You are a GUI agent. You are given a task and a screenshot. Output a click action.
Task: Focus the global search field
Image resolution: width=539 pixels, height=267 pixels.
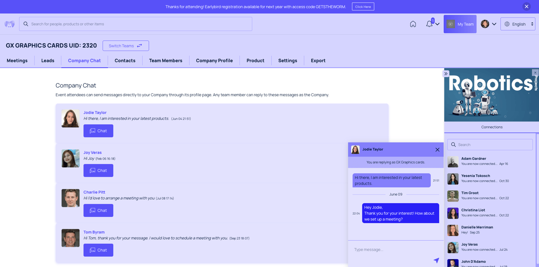135,24
